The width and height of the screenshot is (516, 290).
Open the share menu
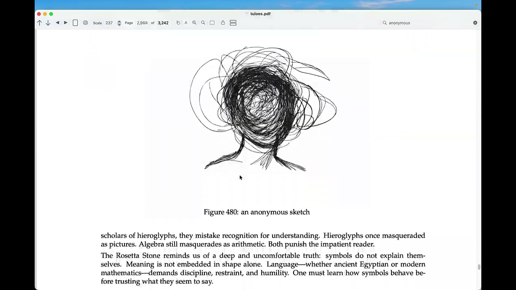pyautogui.click(x=223, y=23)
